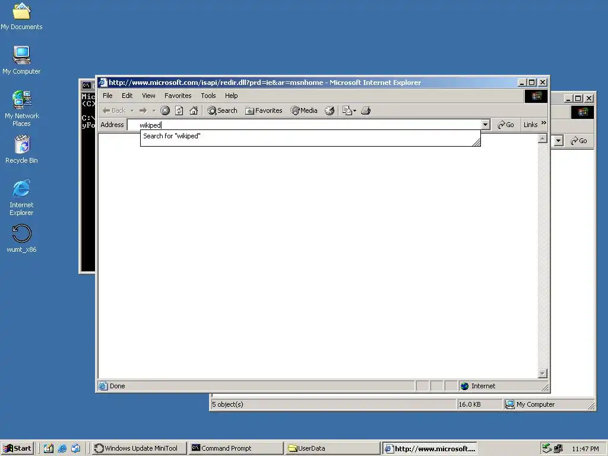Viewport: 608px width, 456px height.
Task: Select the Recycle Bin desktop icon
Action: [22, 149]
